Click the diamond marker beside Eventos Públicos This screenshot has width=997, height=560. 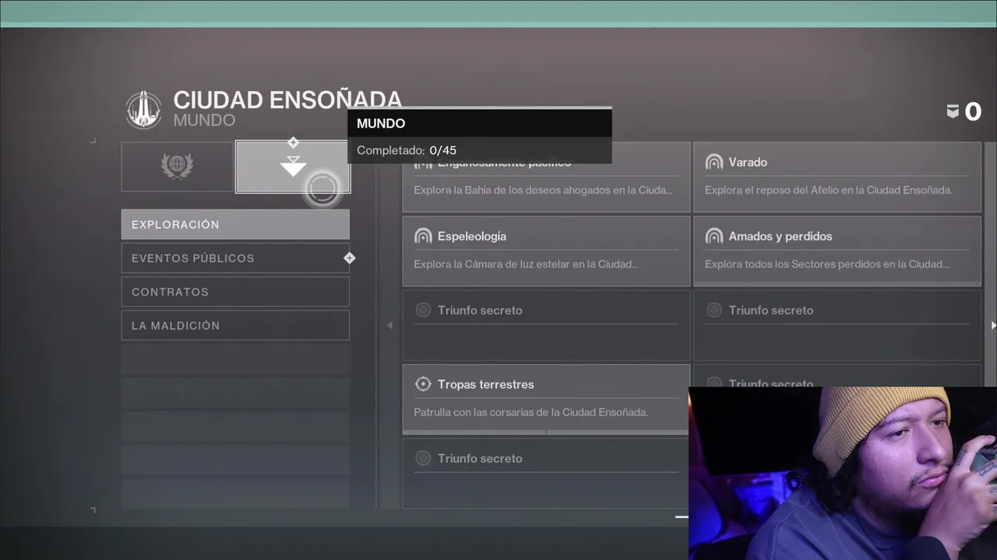[x=350, y=258]
